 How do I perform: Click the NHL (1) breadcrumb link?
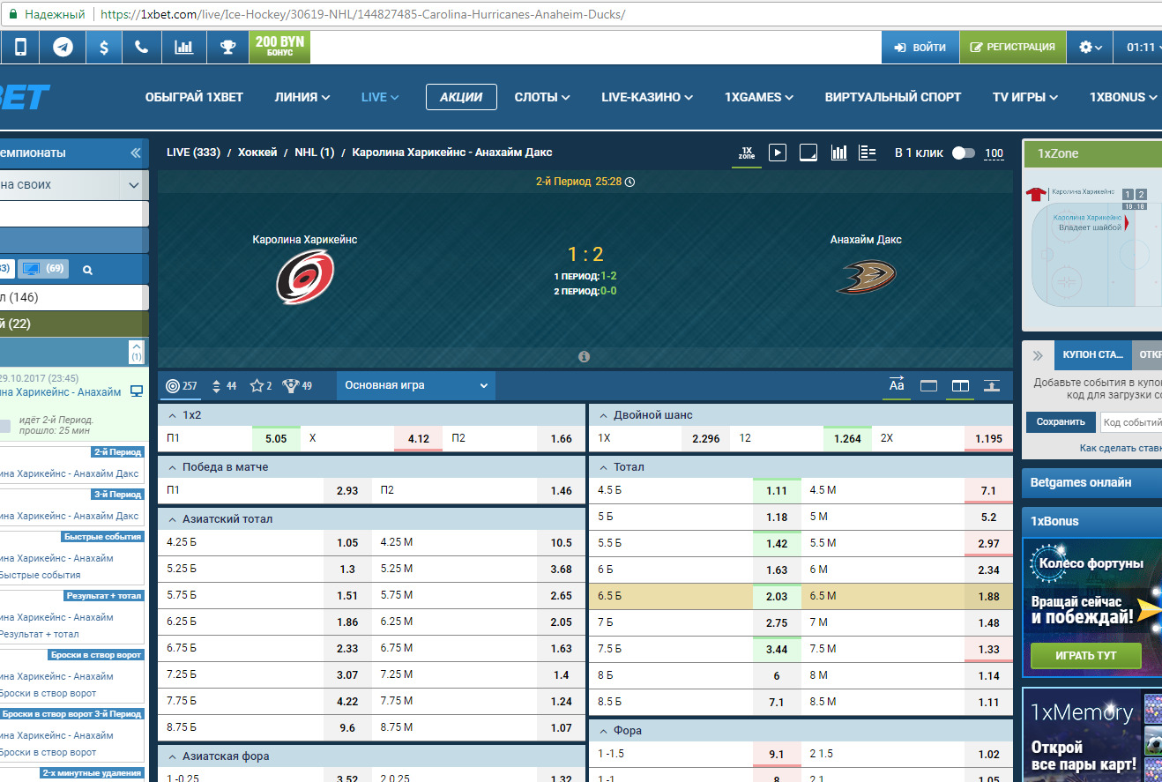(x=314, y=153)
